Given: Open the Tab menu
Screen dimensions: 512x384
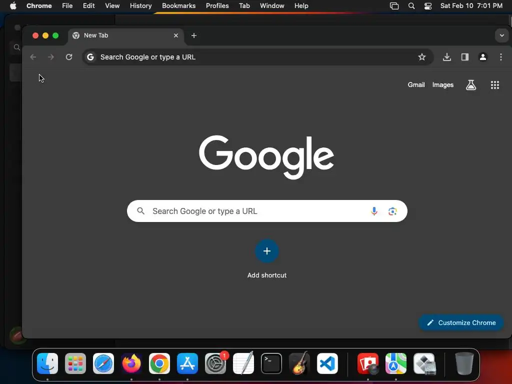Looking at the screenshot, I should [x=244, y=6].
